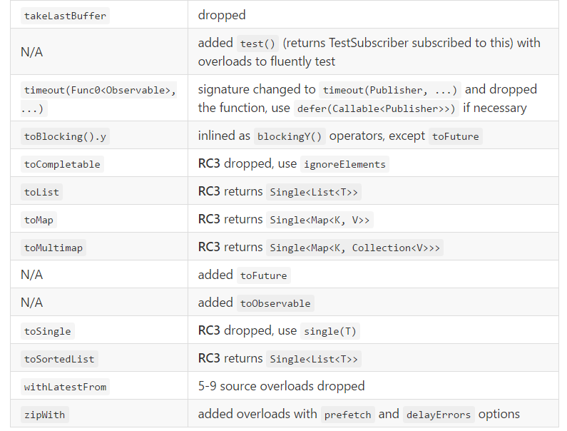
Task: Select the blockingY() code text
Action: pyautogui.click(x=289, y=136)
